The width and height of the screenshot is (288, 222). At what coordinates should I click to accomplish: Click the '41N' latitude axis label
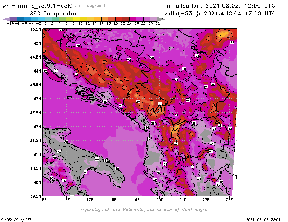pyautogui.click(x=37, y=154)
